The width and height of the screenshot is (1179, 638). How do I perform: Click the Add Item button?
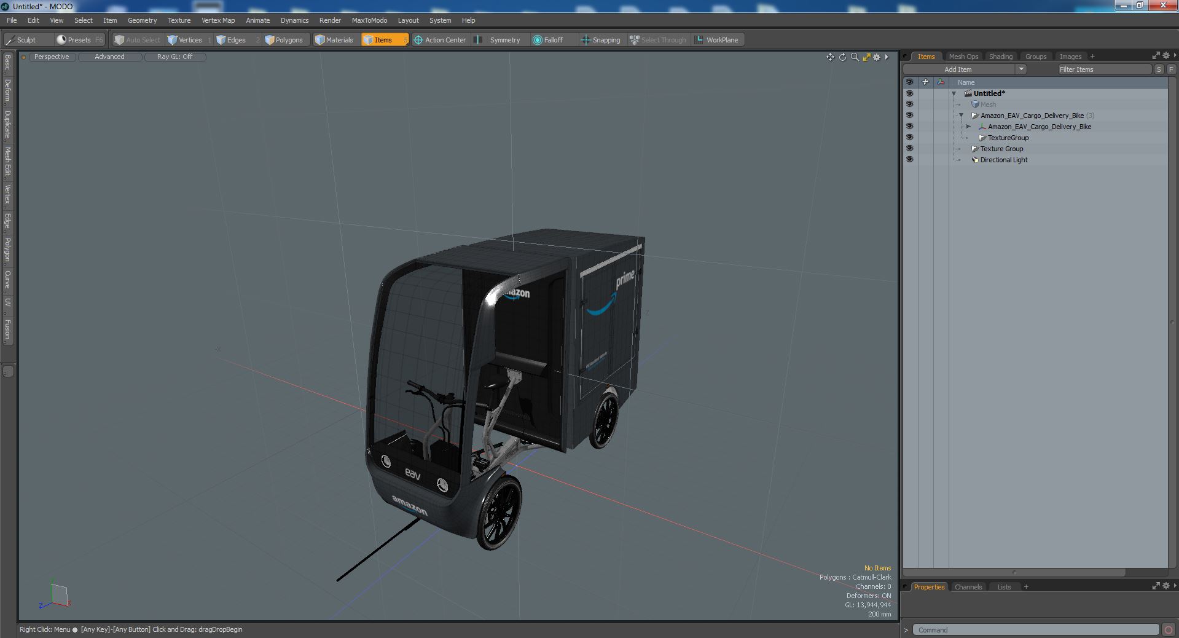coord(958,69)
